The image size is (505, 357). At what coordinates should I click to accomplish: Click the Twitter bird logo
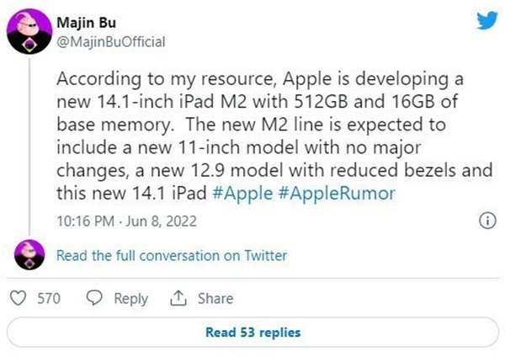click(487, 20)
